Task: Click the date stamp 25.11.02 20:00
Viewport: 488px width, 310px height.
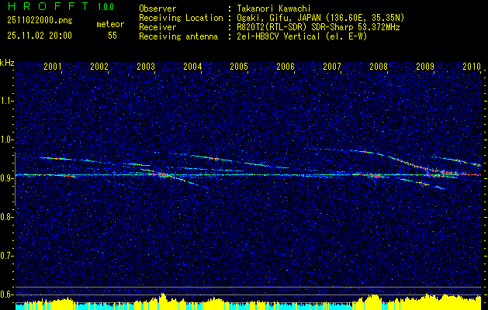Action: (x=40, y=36)
